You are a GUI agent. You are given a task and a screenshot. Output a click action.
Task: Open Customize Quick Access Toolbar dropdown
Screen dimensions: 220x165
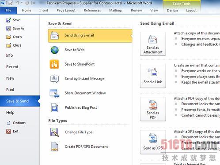coord(34,3)
